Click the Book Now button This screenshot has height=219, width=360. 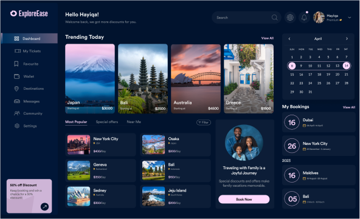pyautogui.click(x=244, y=200)
